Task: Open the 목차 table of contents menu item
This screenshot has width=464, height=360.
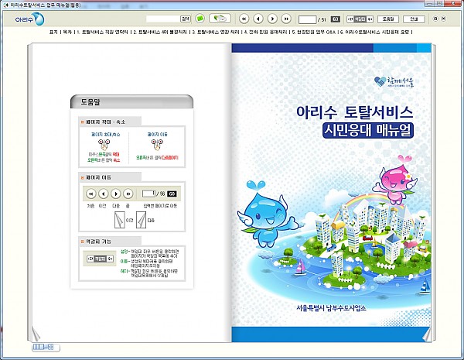Action: 67,32
